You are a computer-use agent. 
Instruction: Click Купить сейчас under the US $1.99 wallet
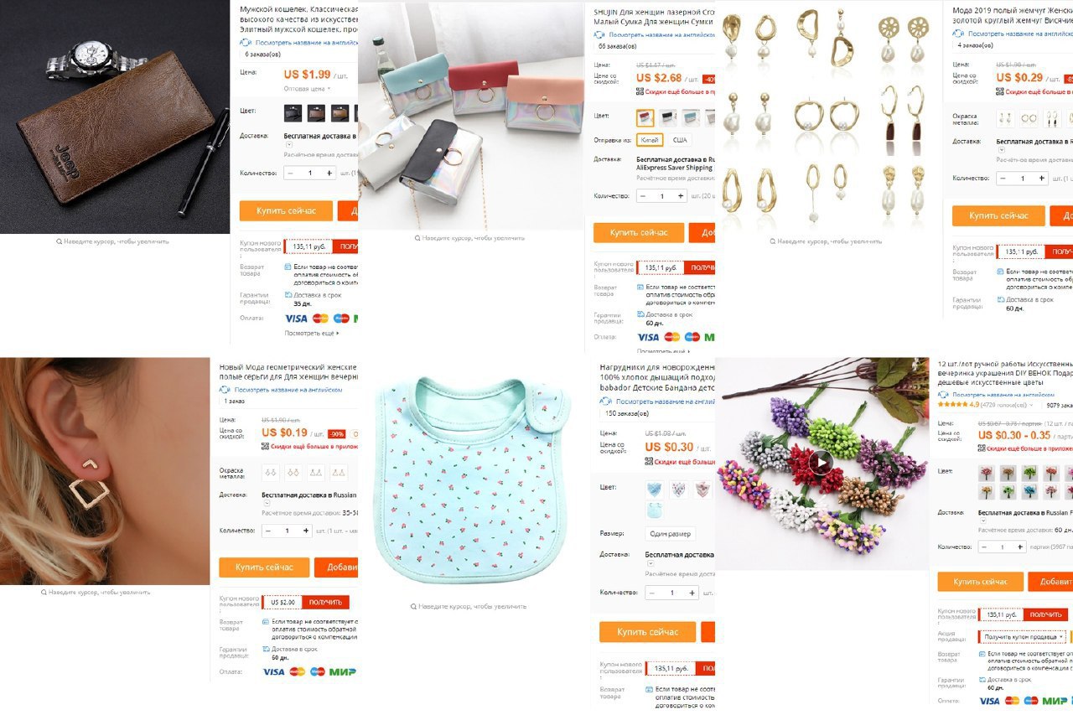286,211
